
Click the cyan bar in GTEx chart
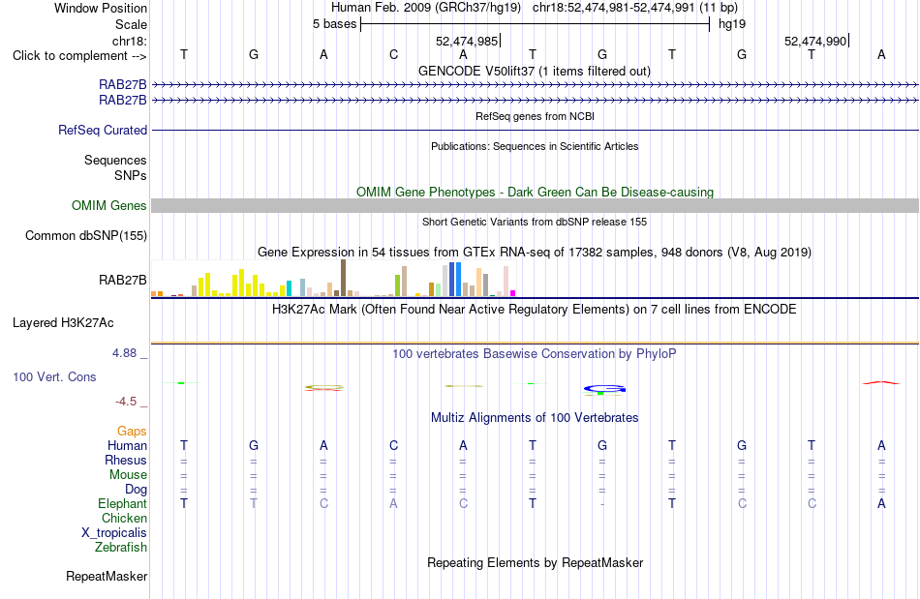pyautogui.click(x=289, y=288)
